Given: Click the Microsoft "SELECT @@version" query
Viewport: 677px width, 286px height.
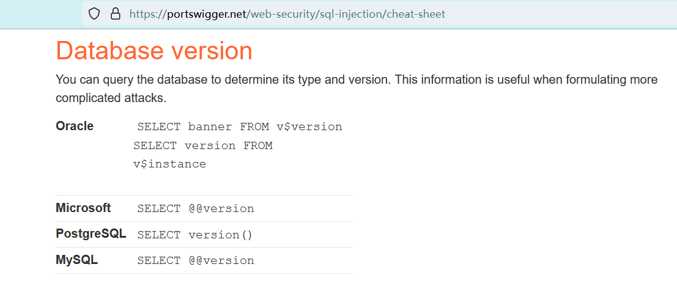Looking at the screenshot, I should pyautogui.click(x=196, y=208).
